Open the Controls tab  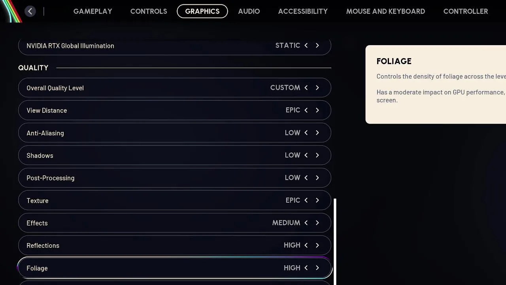(149, 11)
